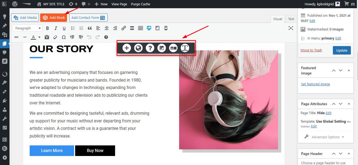Click the upside-down headphones woman image
The width and height of the screenshot is (358, 165).
(228, 100)
